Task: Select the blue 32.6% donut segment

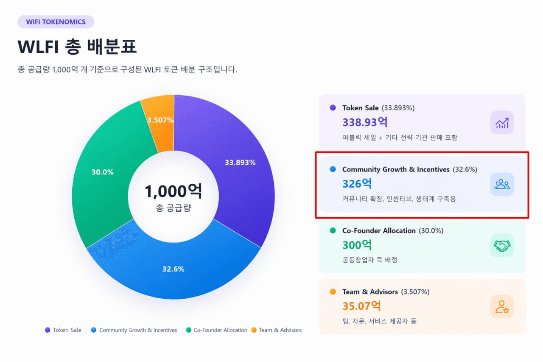Action: tap(173, 269)
